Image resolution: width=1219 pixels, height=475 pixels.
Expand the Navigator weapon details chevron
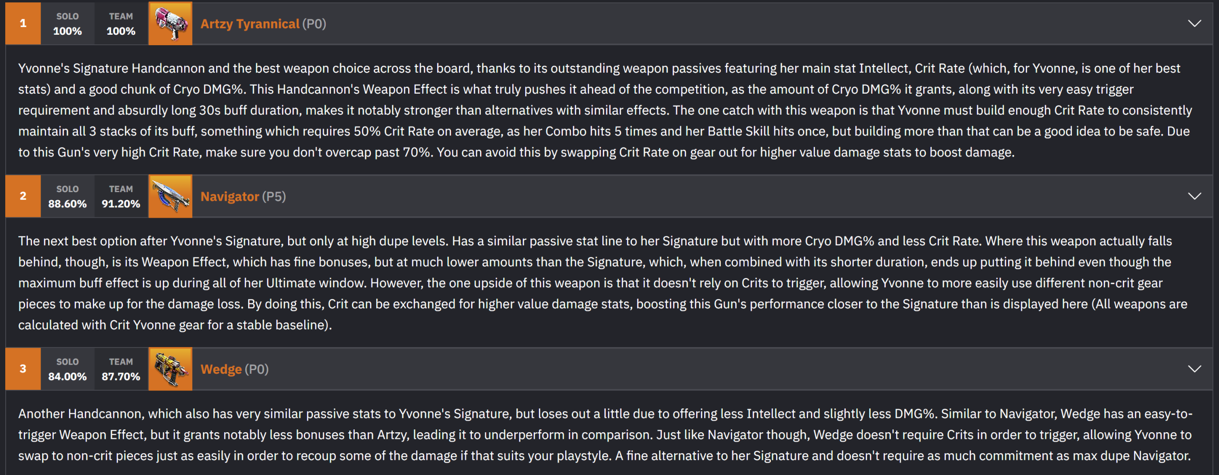click(x=1194, y=196)
